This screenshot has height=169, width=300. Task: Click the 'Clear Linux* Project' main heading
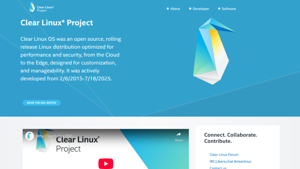(x=56, y=23)
